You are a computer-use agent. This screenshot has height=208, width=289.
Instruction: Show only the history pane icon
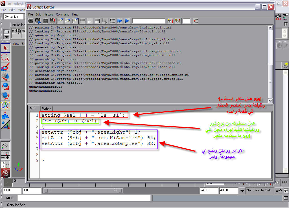(x=83, y=21)
